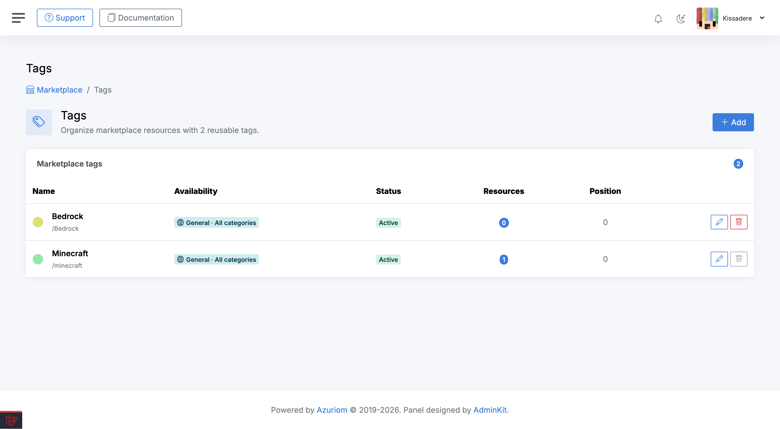Open the Azuriom footer link
The width and height of the screenshot is (780, 429).
click(x=331, y=409)
